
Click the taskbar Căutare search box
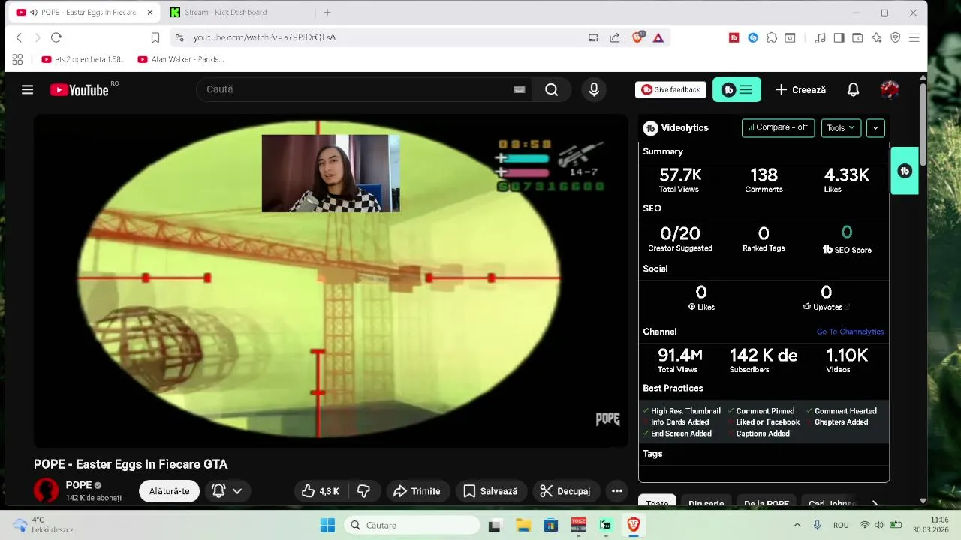(x=411, y=526)
